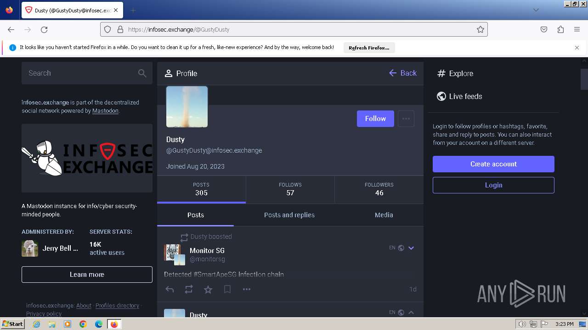Click the Firefox taskbar button
Screen dimensions: 588x330
[x=114, y=324]
